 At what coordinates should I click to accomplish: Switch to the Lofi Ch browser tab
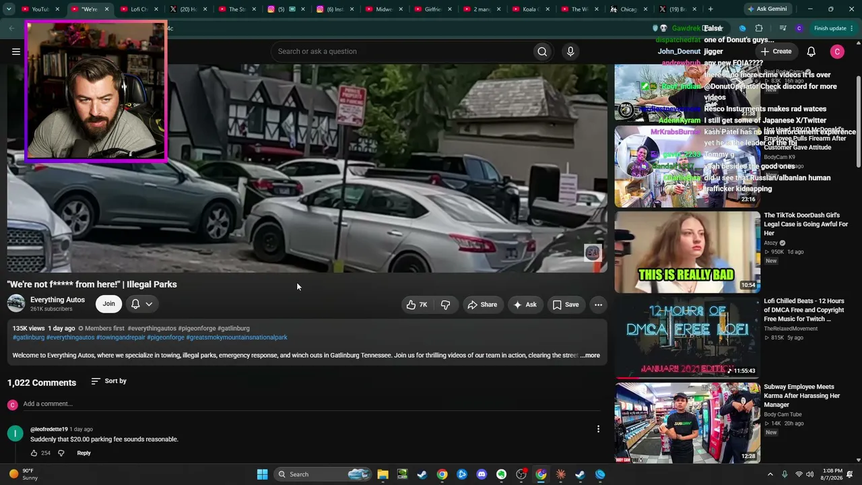point(140,9)
